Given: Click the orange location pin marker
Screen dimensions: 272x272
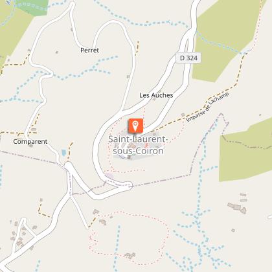Looking at the screenshot, I should click(x=135, y=126).
